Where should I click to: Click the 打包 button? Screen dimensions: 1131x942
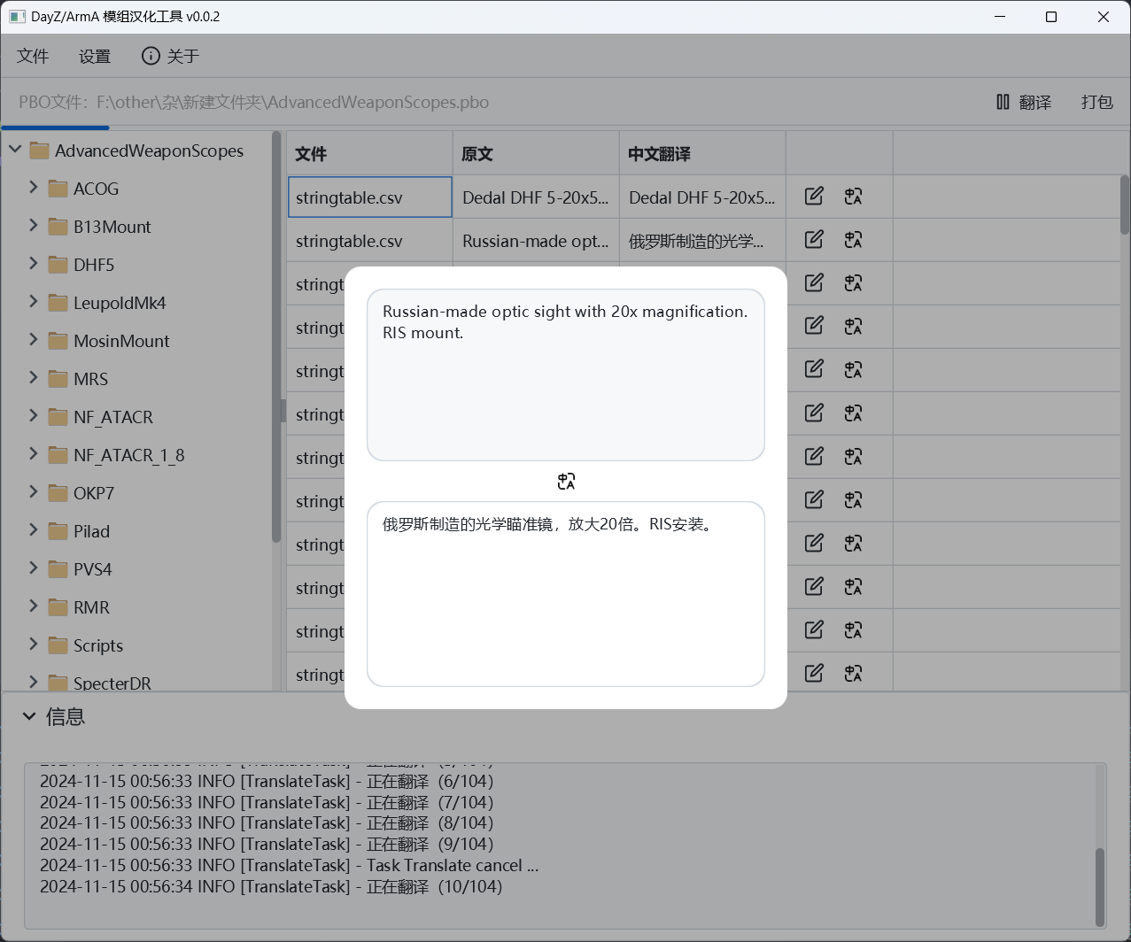[x=1096, y=102]
